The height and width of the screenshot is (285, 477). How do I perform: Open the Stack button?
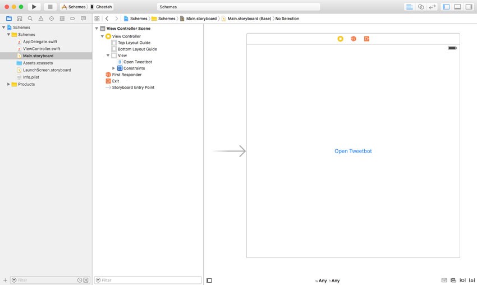pyautogui.click(x=444, y=281)
